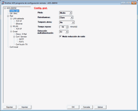Click the Cancelar button
138x111 pixels.
click(x=86, y=107)
